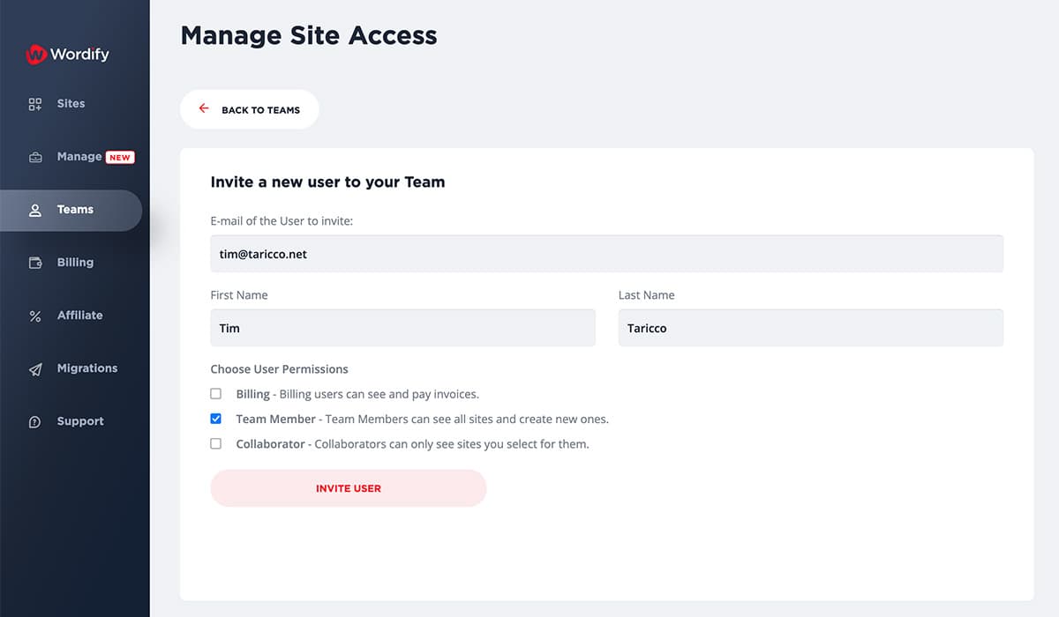Click 'Invite a new user to your Team' heading

point(327,182)
